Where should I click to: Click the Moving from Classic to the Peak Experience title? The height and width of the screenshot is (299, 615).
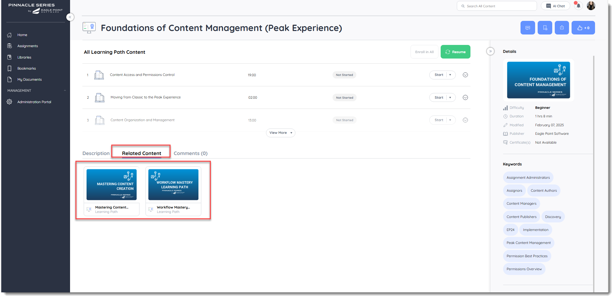click(146, 97)
